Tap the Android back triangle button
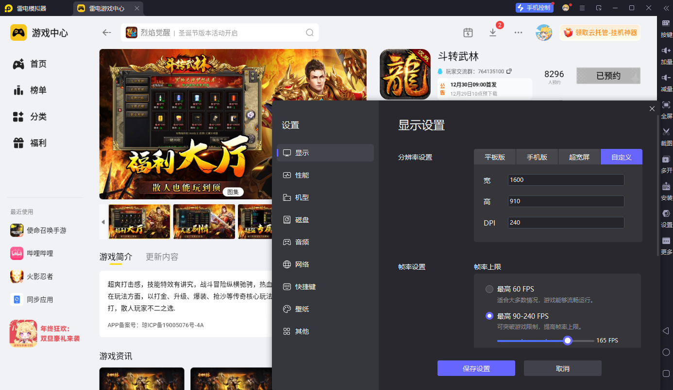Screen dimensions: 673x390 tap(666, 331)
